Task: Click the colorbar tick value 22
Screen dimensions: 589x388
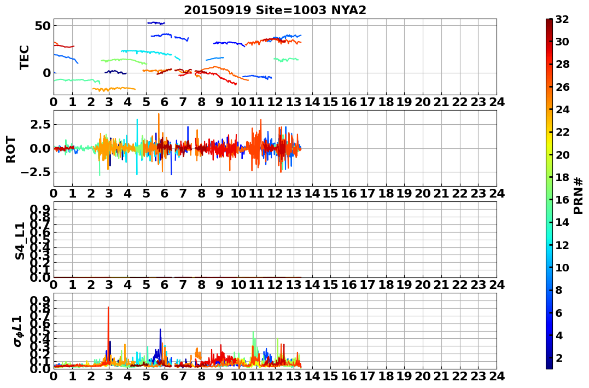Action: [x=562, y=132]
